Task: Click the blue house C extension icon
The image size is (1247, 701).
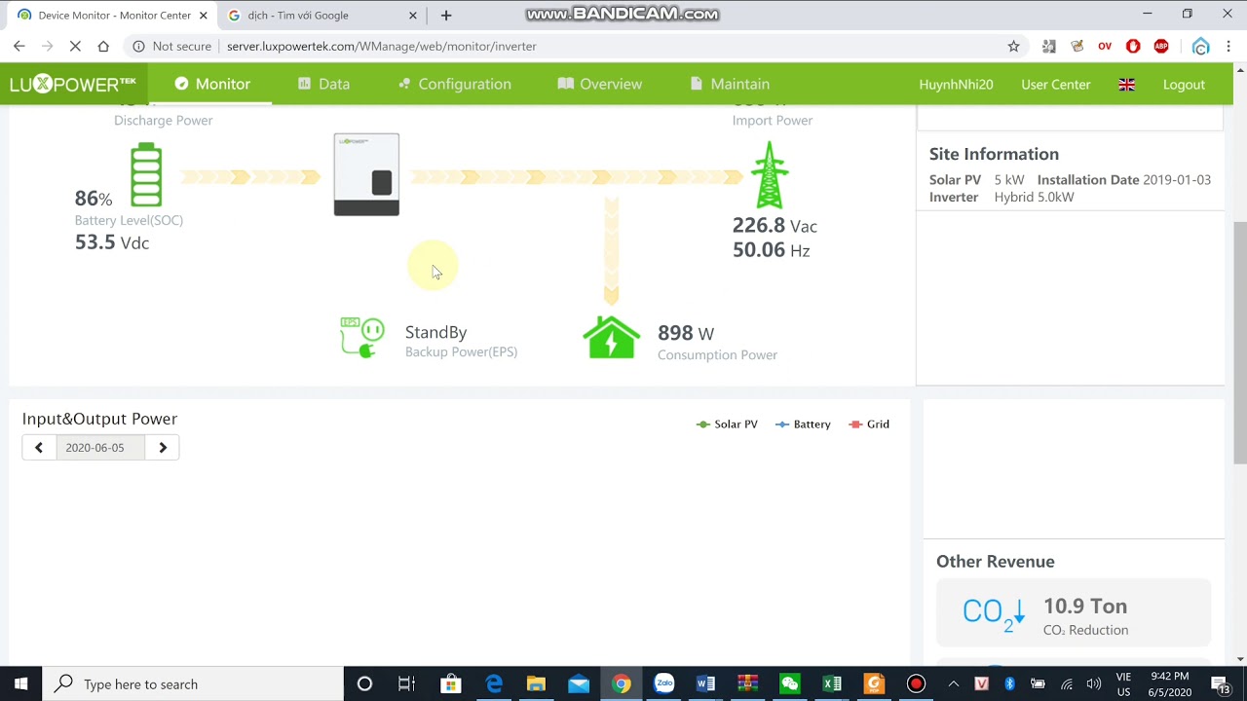Action: [x=1200, y=46]
